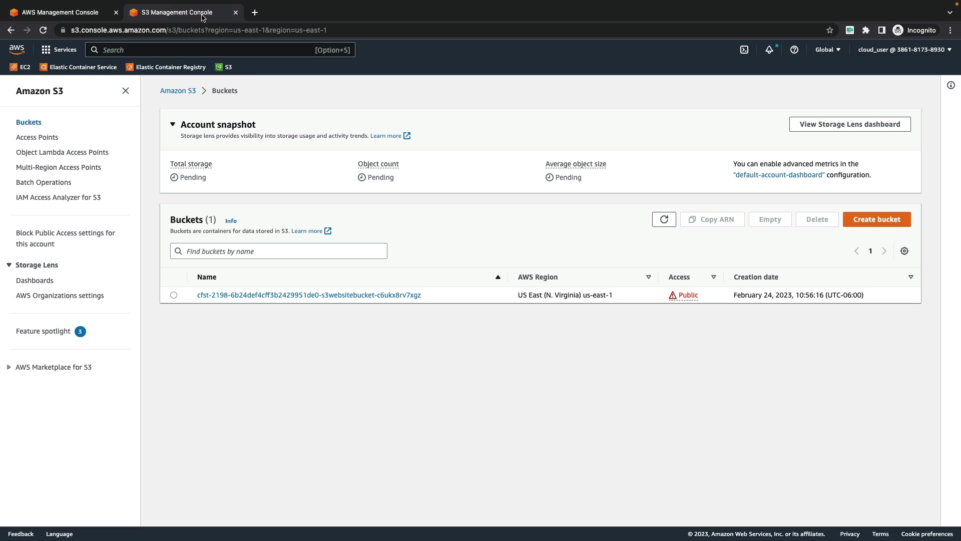Expand AWS Marketplace for S3
961x541 pixels.
(x=9, y=367)
